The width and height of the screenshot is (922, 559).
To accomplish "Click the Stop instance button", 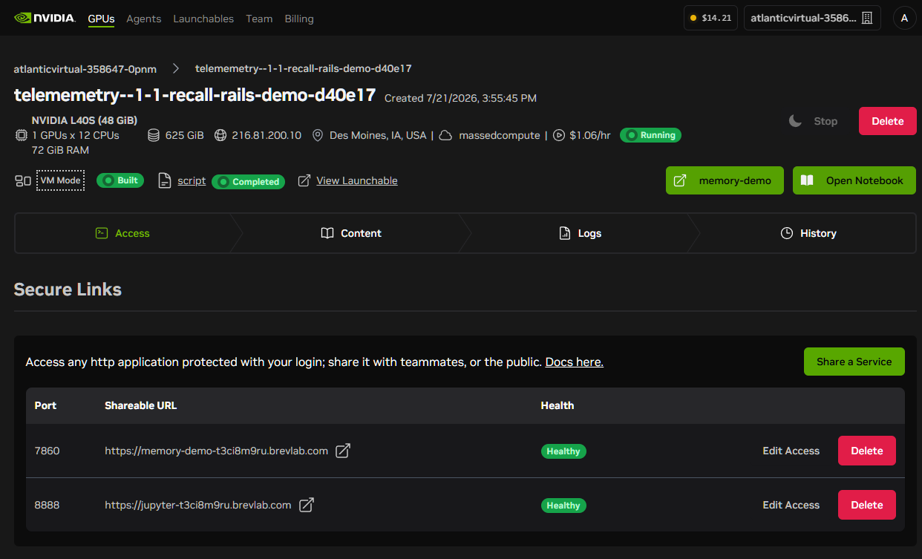I will pyautogui.click(x=825, y=121).
